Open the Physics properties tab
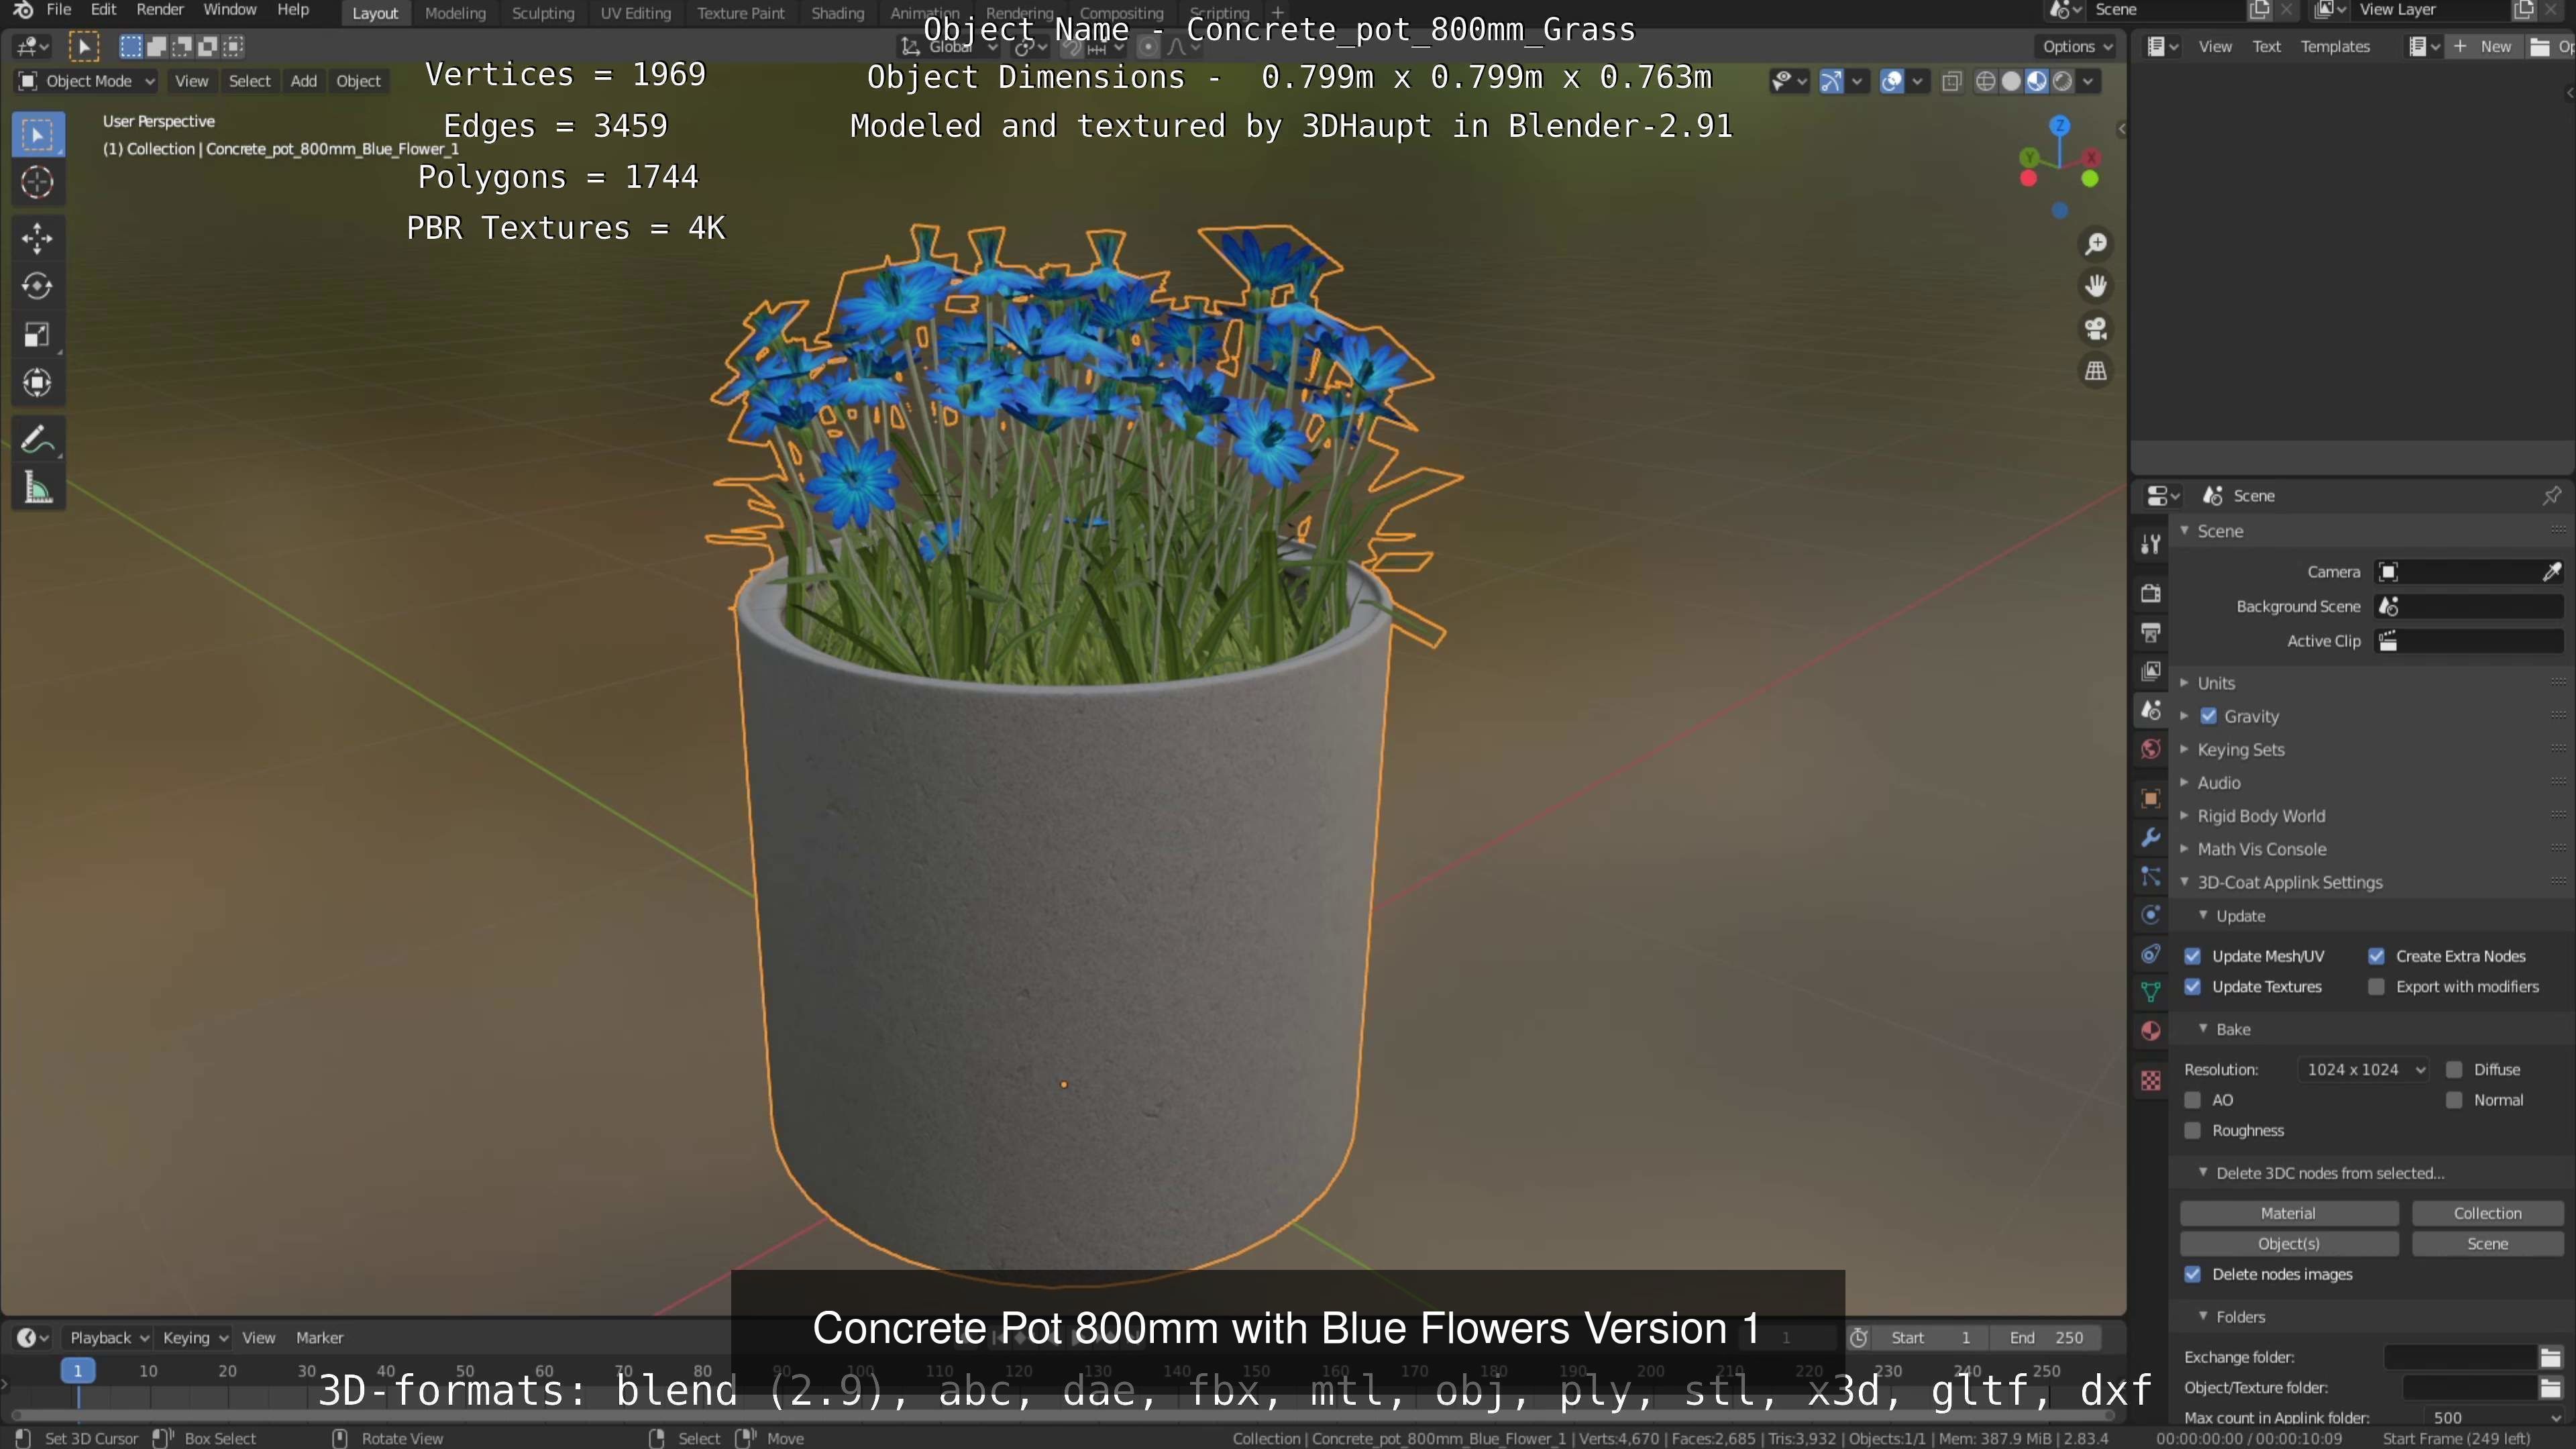The image size is (2576, 1449). pos(2150,915)
